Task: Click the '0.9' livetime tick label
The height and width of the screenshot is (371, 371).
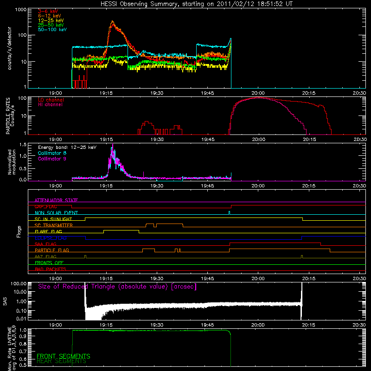Action: [x=23, y=336]
